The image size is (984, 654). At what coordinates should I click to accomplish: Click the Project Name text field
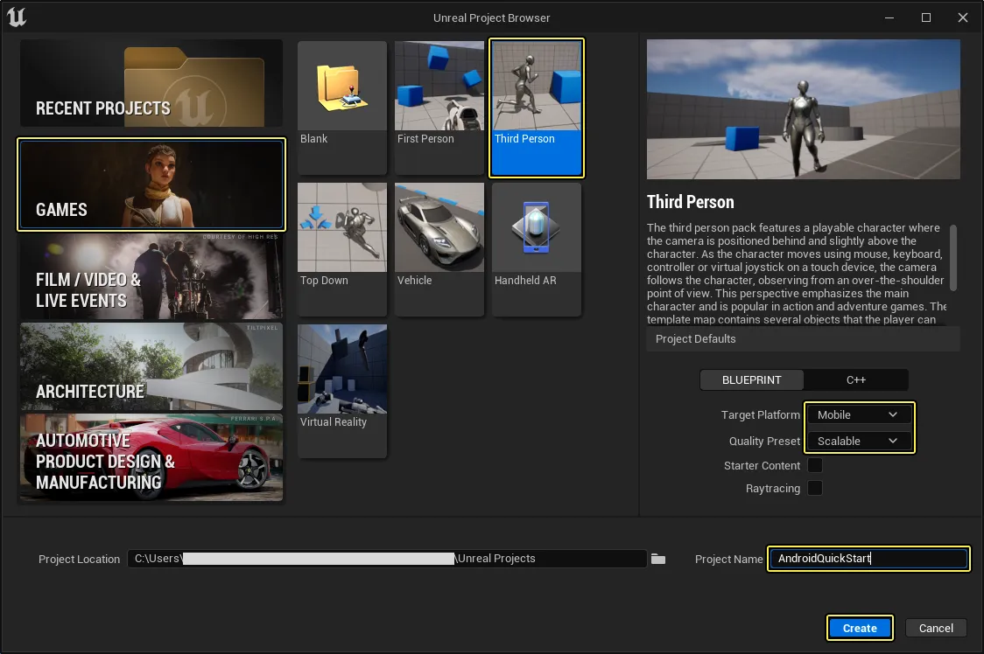(x=868, y=559)
